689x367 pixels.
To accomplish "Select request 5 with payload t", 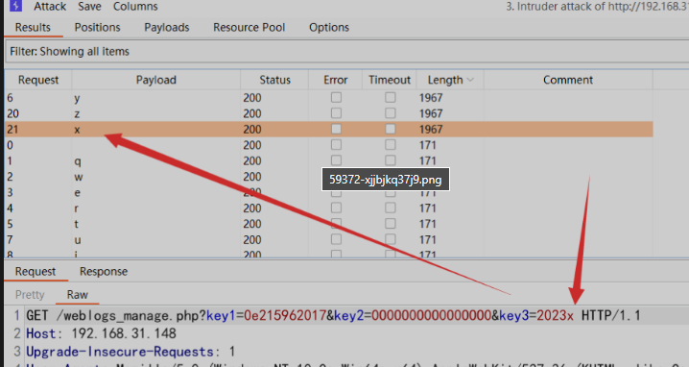I will tap(329, 224).
